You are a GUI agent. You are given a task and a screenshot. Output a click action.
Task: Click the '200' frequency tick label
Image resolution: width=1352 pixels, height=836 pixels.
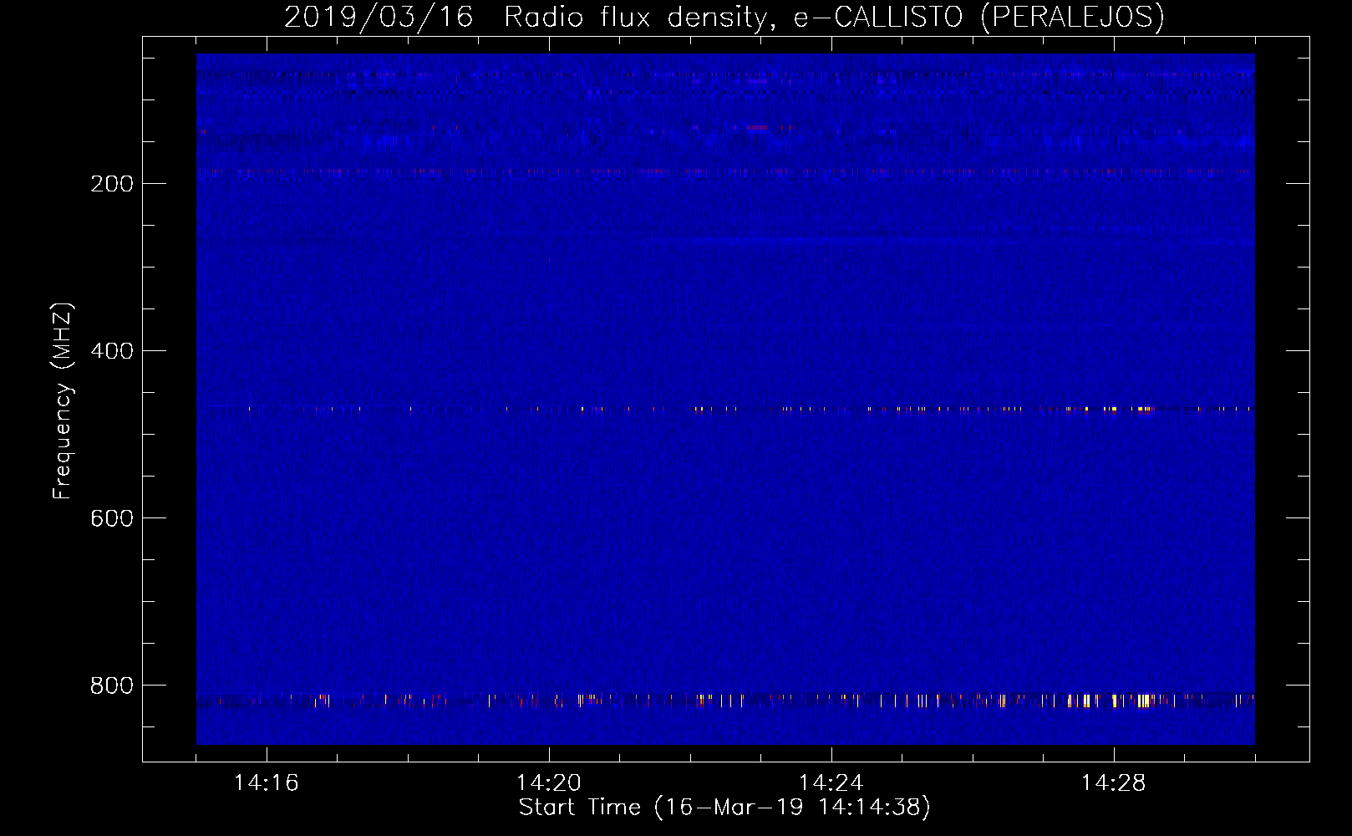pyautogui.click(x=112, y=184)
